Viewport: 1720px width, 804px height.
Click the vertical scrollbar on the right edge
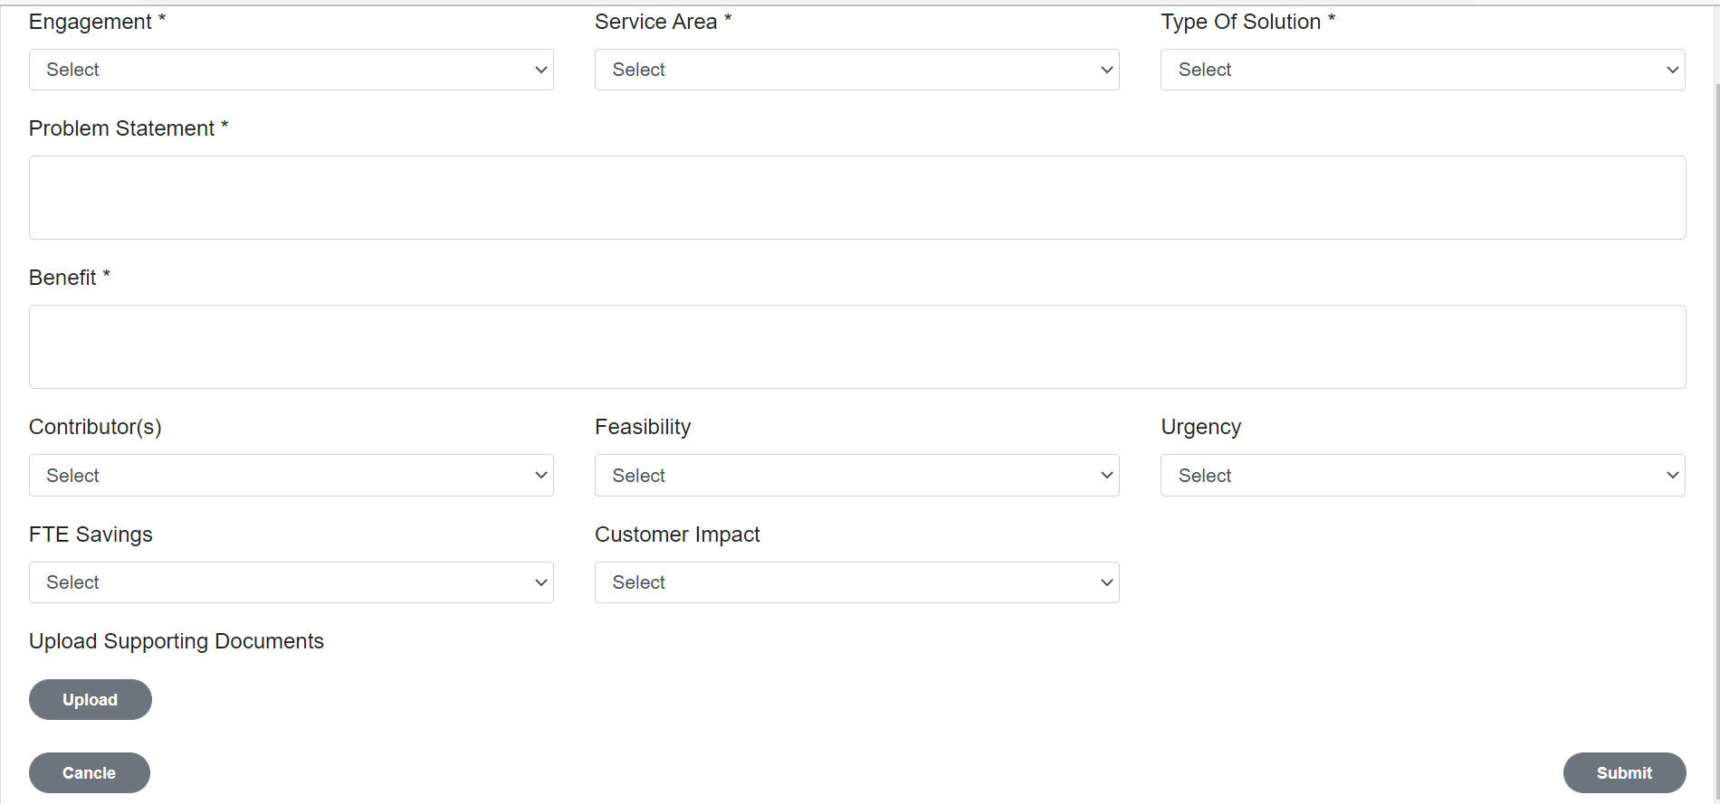click(1714, 362)
